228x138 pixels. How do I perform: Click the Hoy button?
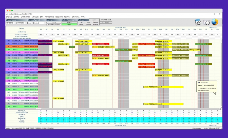click(81, 22)
